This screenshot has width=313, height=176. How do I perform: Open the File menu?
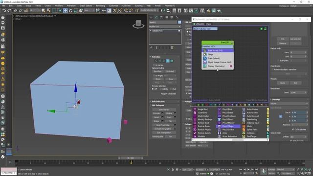tap(3, 5)
